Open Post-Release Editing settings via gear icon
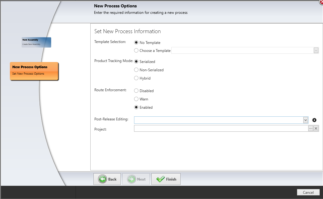Screen dimensions: 323x199 (x=314, y=120)
